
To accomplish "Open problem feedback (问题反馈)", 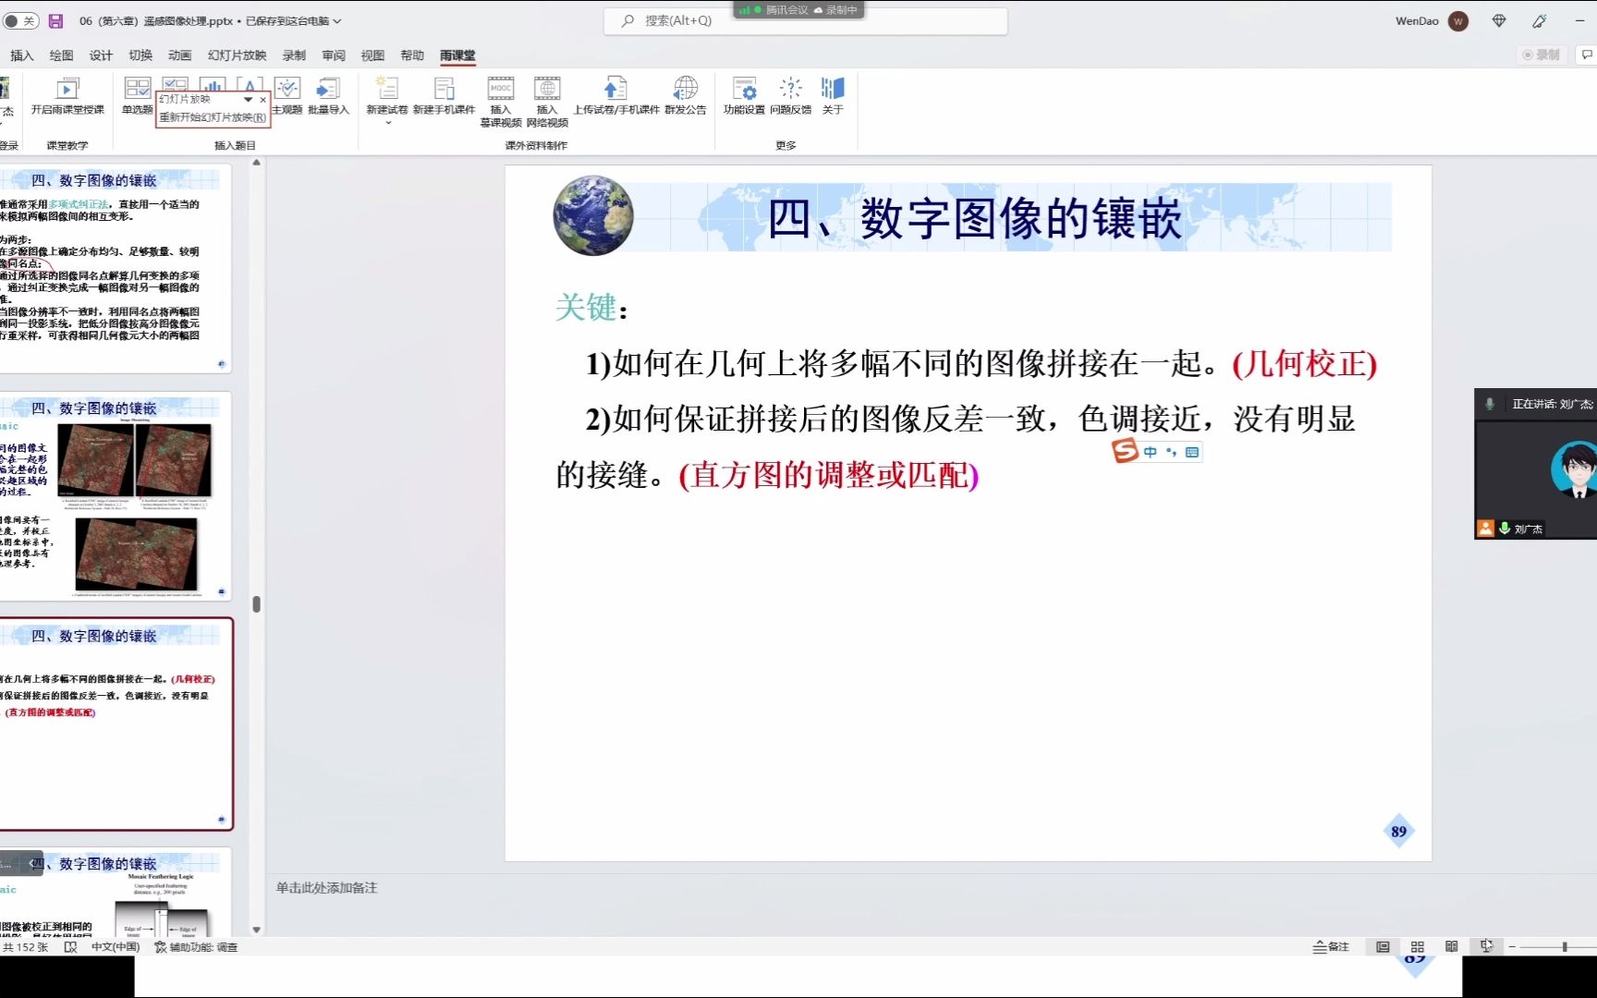I will [x=791, y=96].
